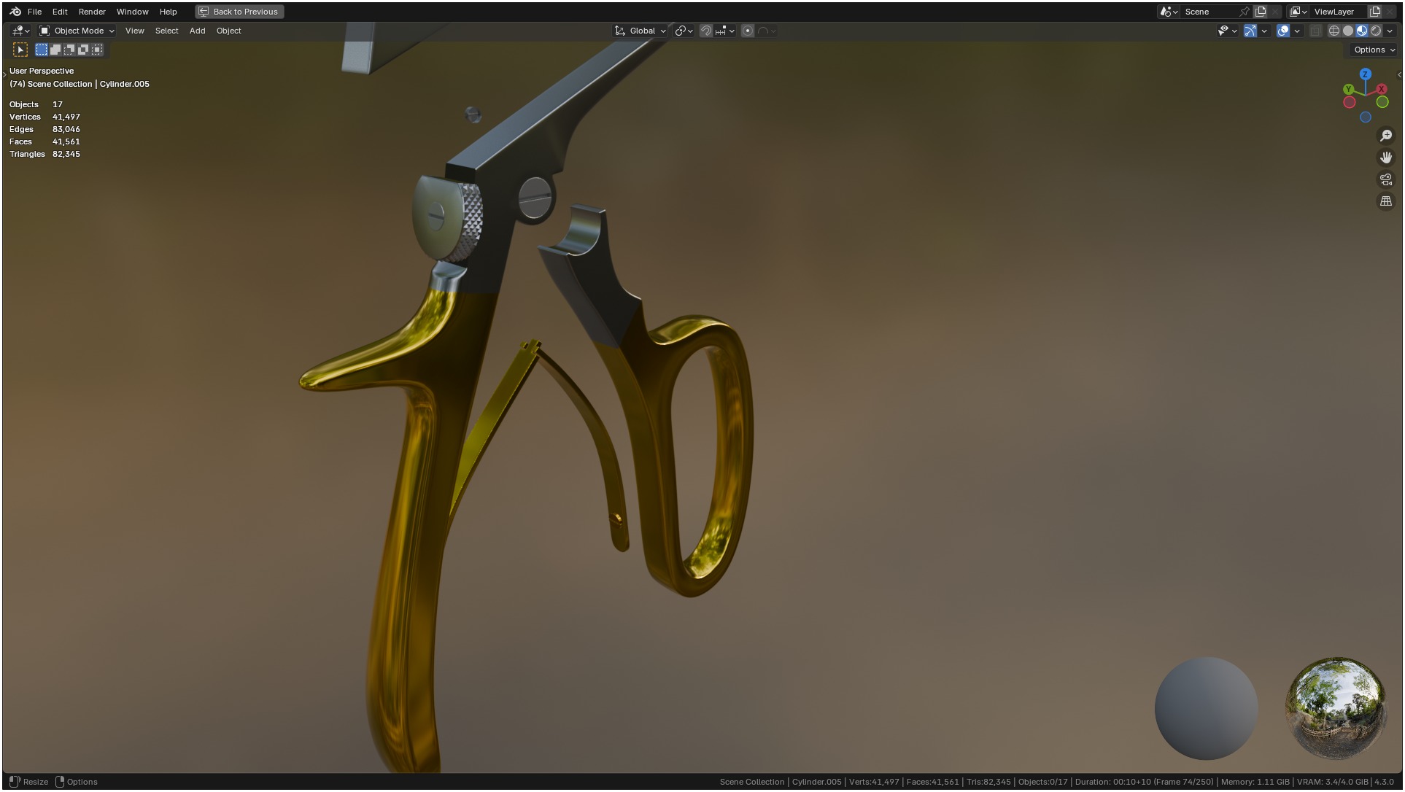Click the Scene name field
Screen dimensions: 1405x792
coord(1208,12)
